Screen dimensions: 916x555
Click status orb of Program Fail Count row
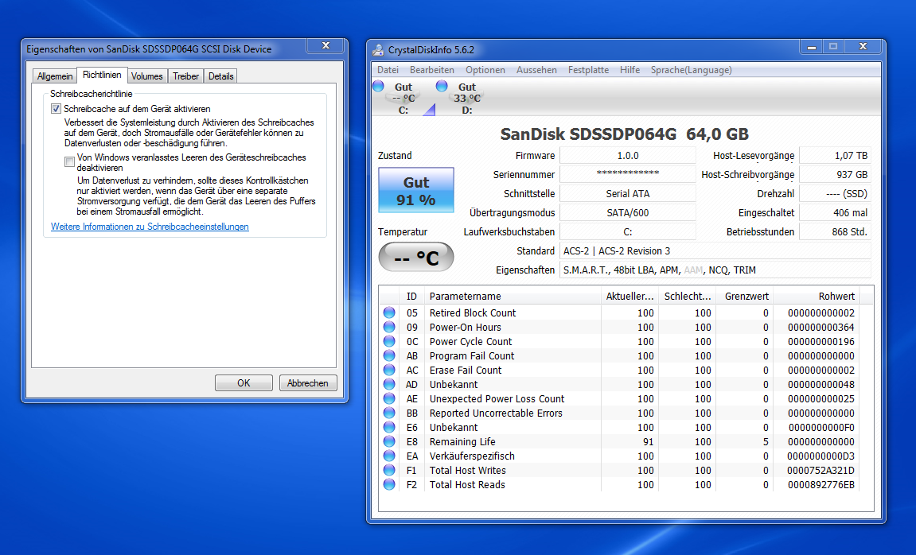pos(389,355)
